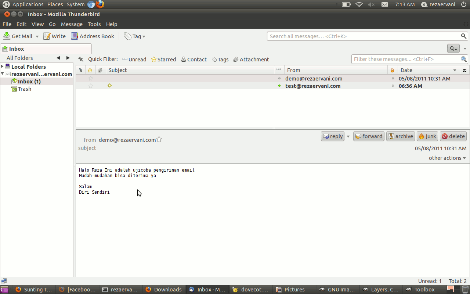
Task: Launch Firefox from the top panel
Action: (x=100, y=4)
